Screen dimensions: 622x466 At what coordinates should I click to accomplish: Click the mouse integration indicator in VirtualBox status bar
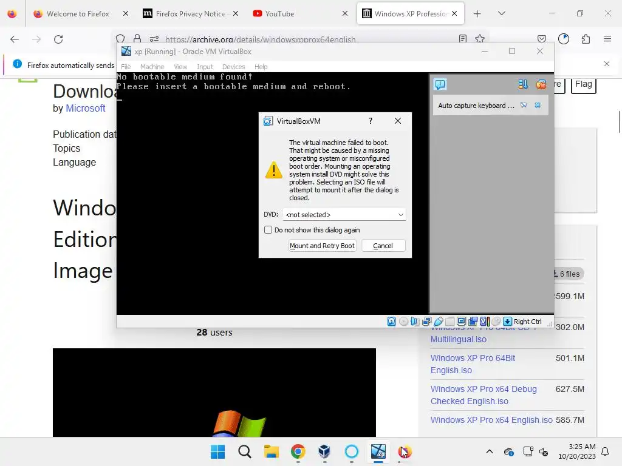coord(496,322)
